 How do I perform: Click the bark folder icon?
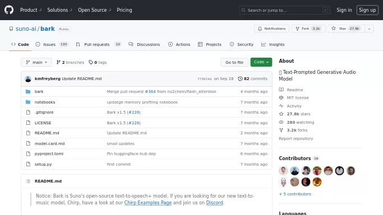click(28, 92)
